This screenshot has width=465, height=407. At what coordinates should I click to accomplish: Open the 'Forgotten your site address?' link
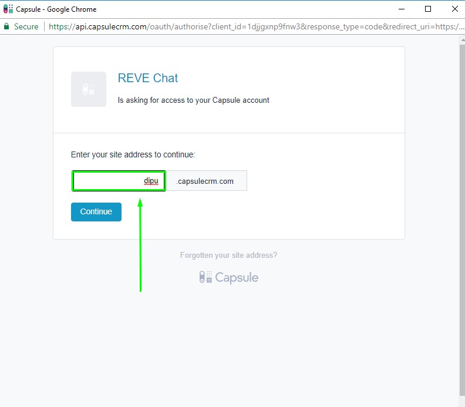pyautogui.click(x=228, y=255)
